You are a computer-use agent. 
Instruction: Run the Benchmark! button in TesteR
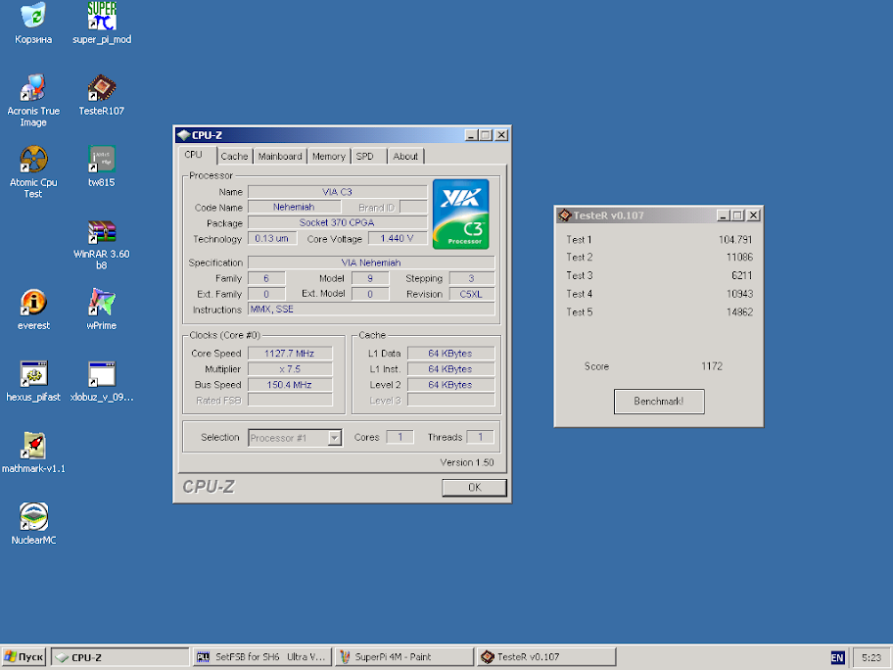659,402
